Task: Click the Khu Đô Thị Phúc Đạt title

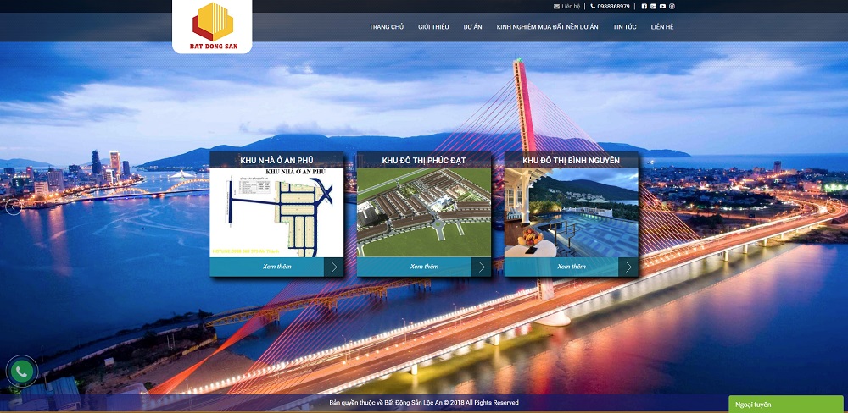Action: (x=424, y=160)
